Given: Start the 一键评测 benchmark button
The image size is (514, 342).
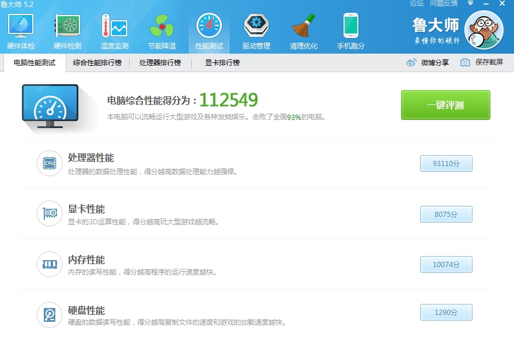Looking at the screenshot, I should (445, 105).
